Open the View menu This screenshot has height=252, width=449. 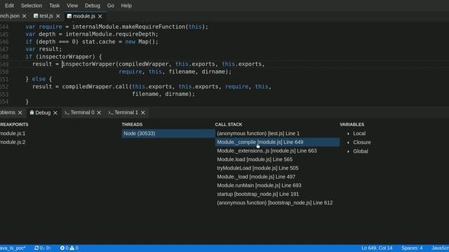tap(72, 6)
